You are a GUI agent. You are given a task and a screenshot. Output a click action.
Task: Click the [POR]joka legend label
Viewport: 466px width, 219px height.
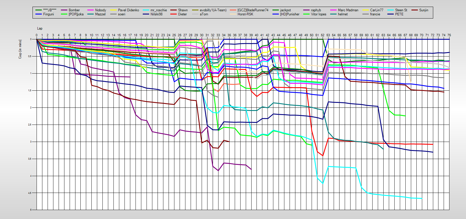tap(76, 14)
